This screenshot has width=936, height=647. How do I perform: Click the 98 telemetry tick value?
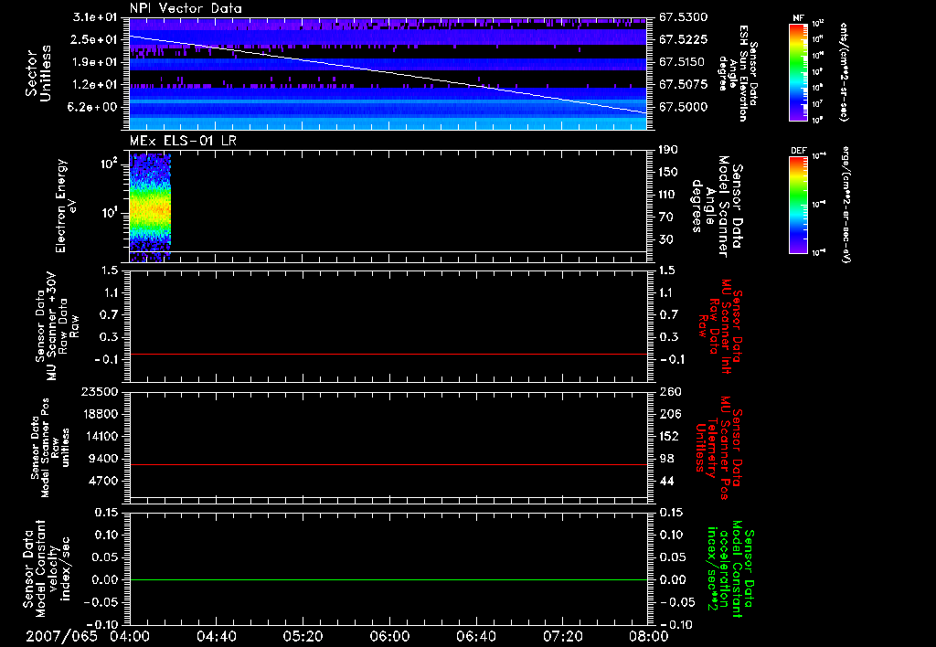tap(665, 459)
